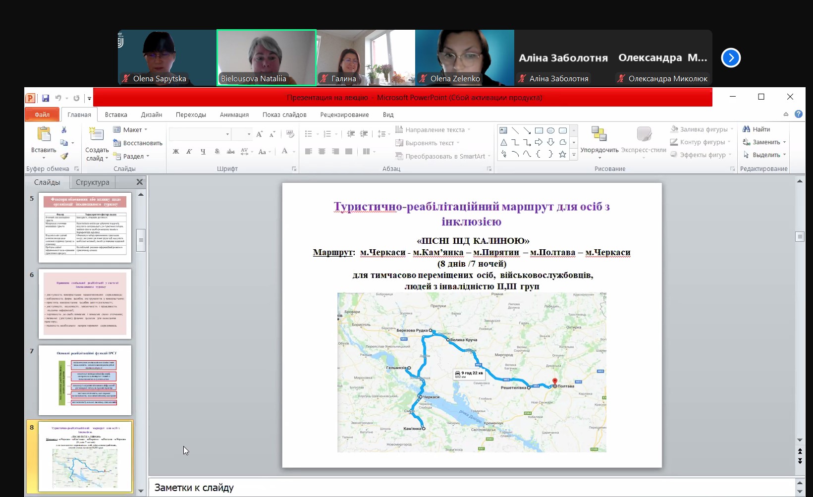
Task: Click into the Заметки к слайду notes field
Action: [x=472, y=488]
